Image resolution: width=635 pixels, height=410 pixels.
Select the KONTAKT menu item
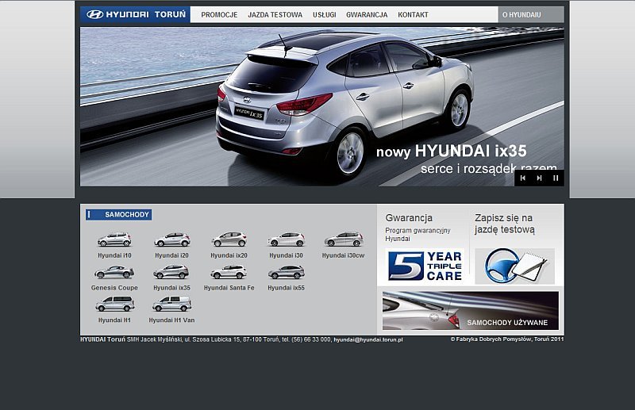[413, 15]
